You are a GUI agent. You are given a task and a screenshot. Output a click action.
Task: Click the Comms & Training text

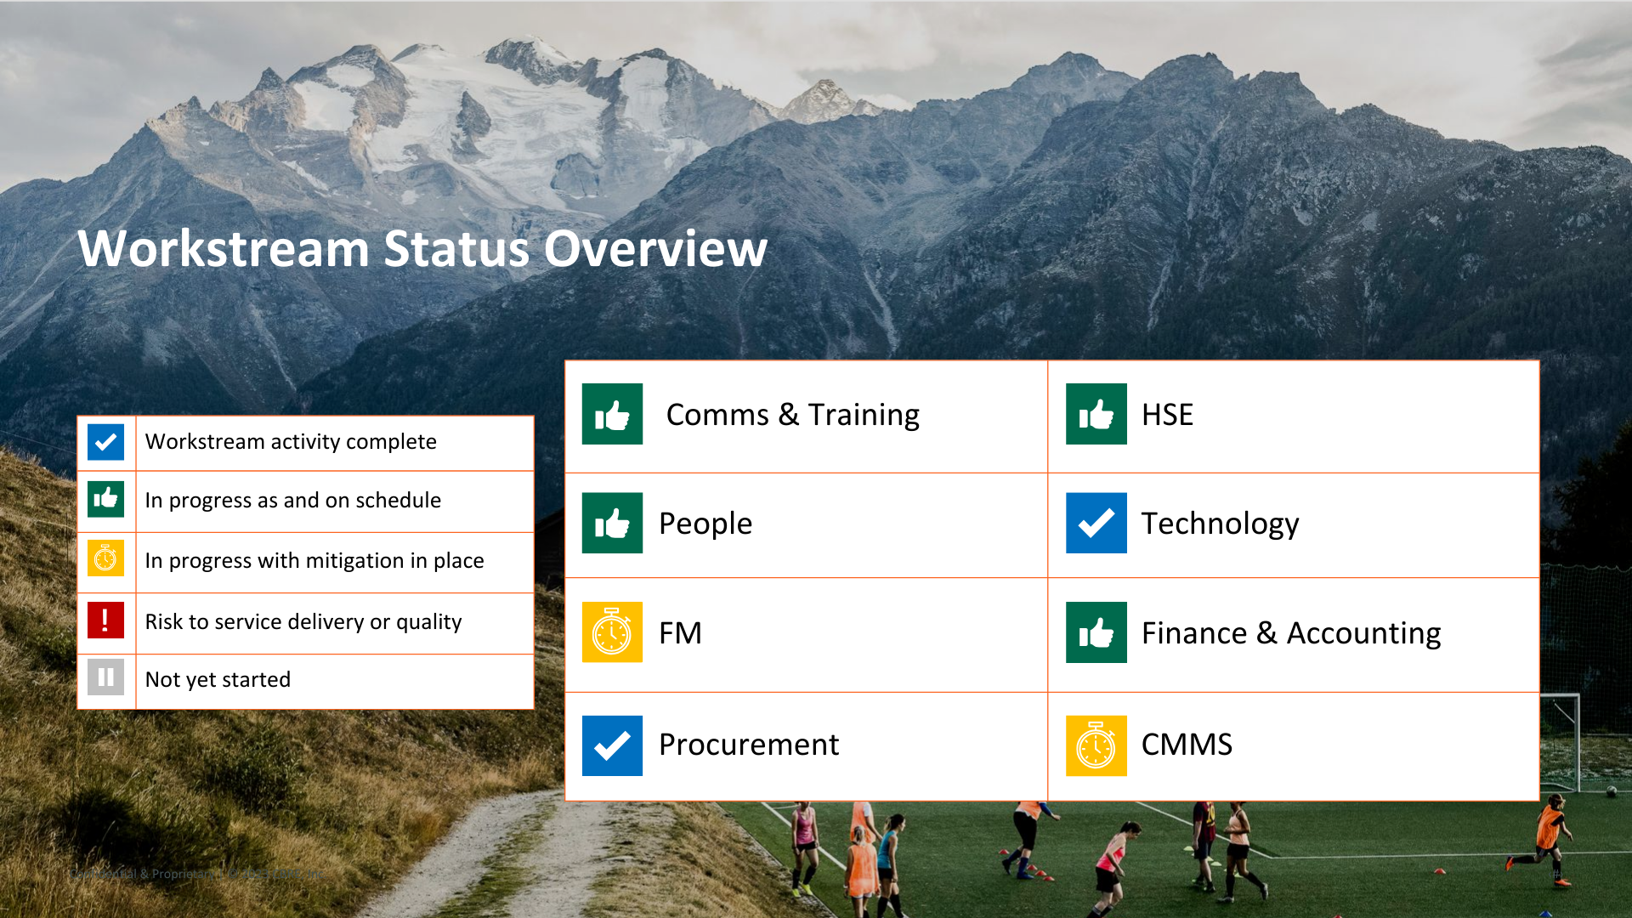click(x=792, y=415)
